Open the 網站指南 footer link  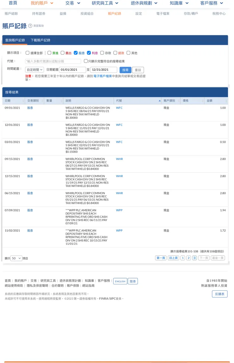(88, 286)
